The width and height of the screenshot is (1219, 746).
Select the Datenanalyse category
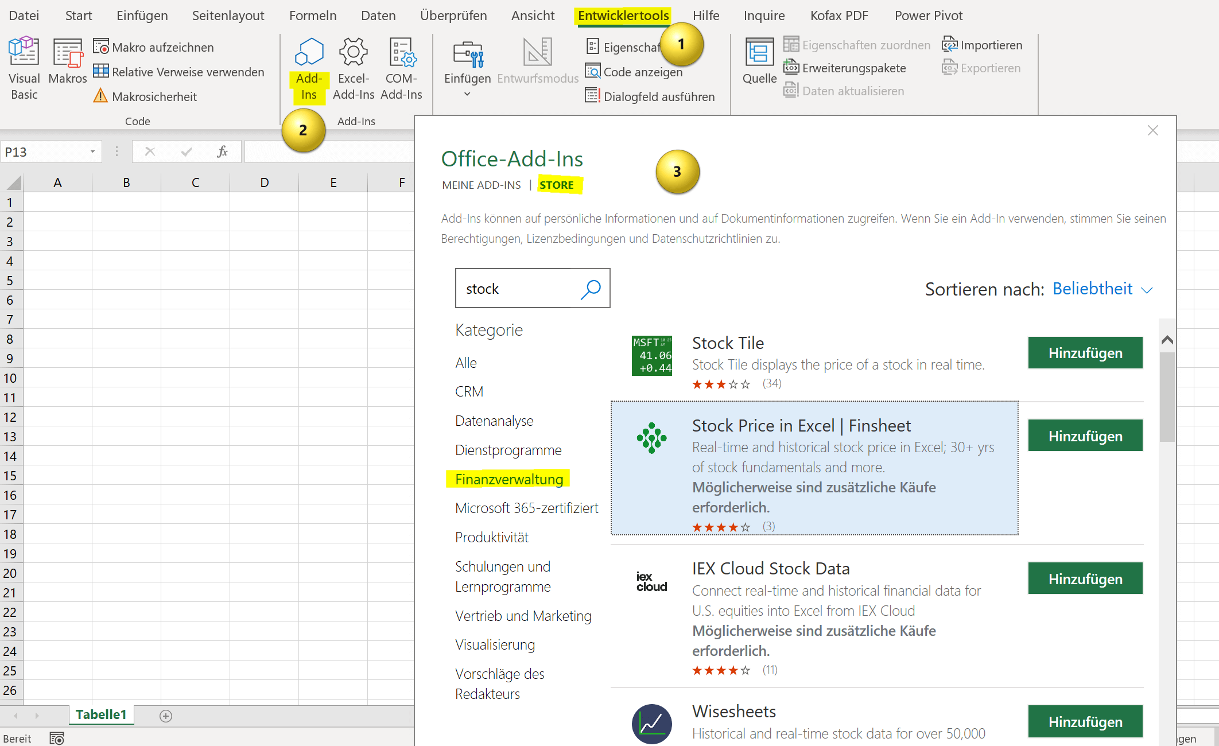494,421
